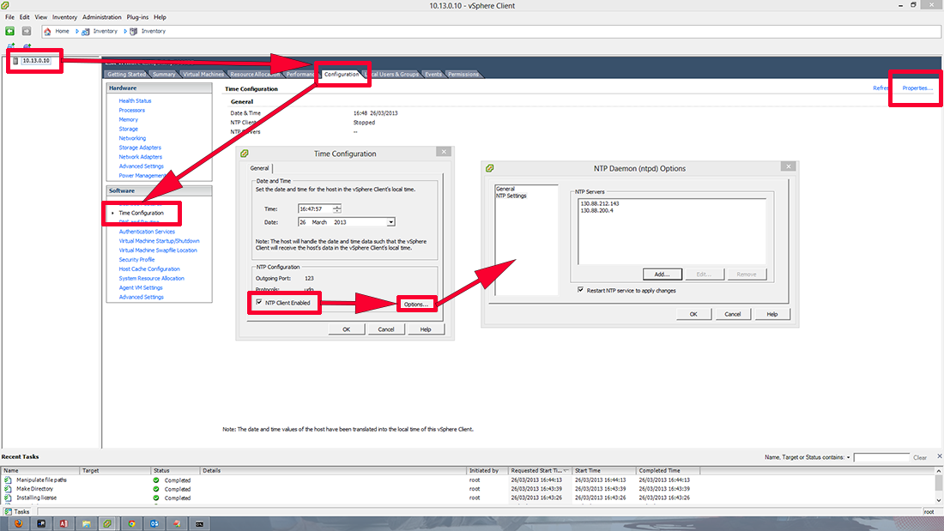Uncheck Restart NTP service to apply changes

pyautogui.click(x=582, y=292)
